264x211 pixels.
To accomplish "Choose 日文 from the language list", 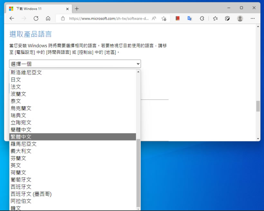I will pos(72,80).
